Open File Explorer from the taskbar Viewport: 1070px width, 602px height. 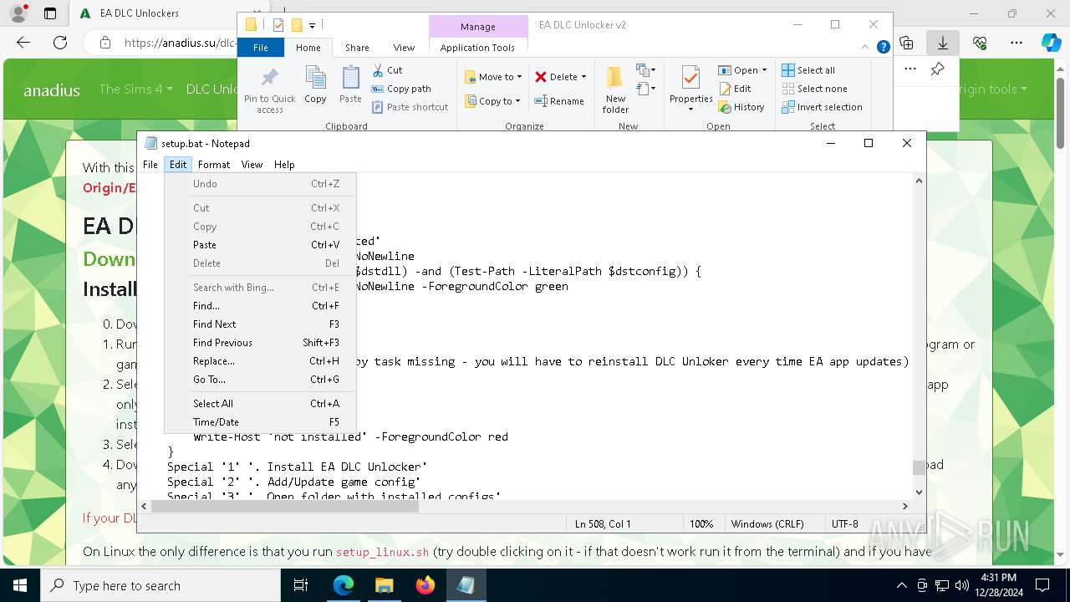pos(384,585)
